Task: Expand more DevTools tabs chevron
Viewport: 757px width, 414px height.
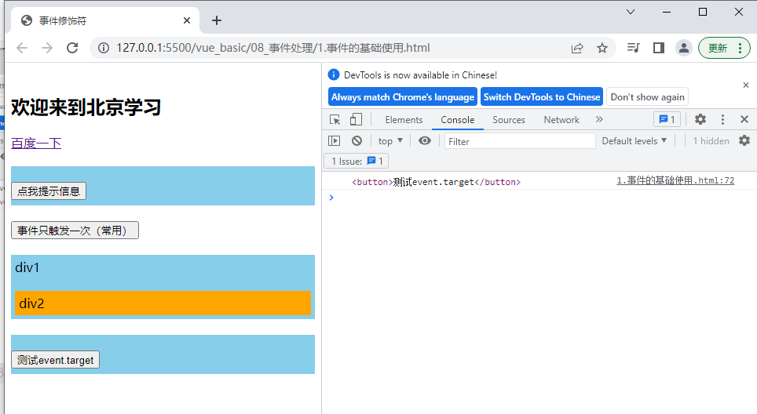Action: pos(599,120)
